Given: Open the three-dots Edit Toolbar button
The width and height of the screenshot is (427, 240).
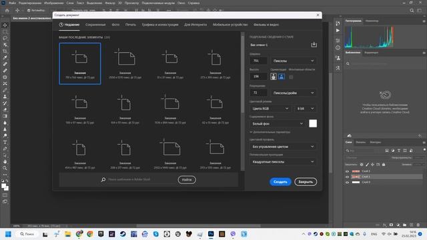Looking at the screenshot, I should pyautogui.click(x=5, y=175).
